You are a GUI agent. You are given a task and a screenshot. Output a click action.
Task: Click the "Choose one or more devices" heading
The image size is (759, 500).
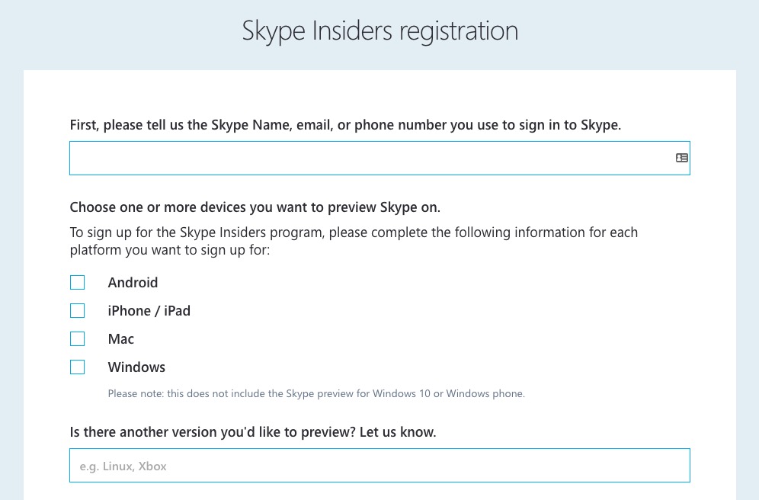point(255,207)
